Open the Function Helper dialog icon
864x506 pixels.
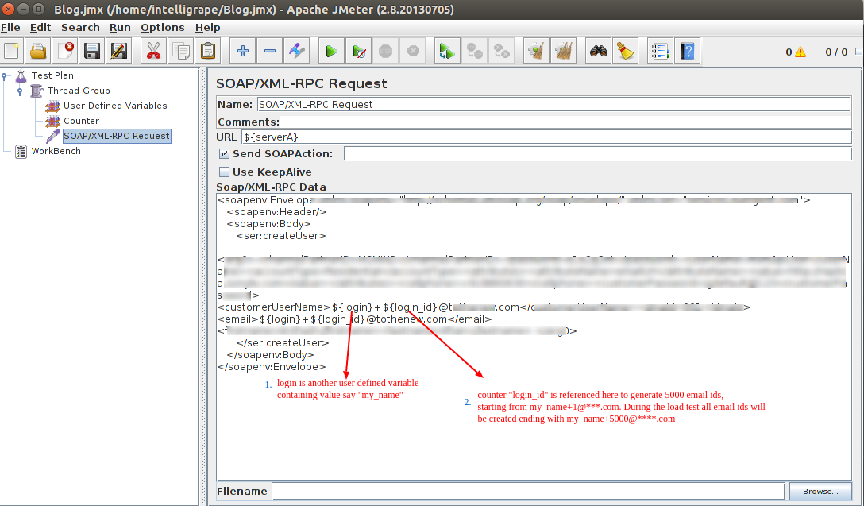[660, 52]
